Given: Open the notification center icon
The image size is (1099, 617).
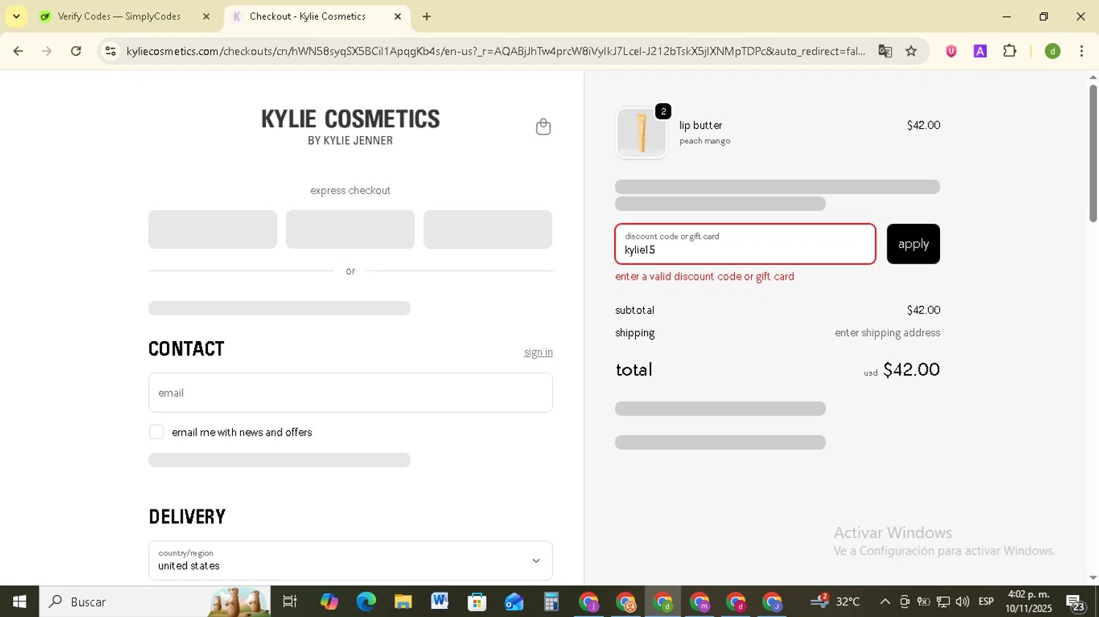Looking at the screenshot, I should click(1076, 602).
